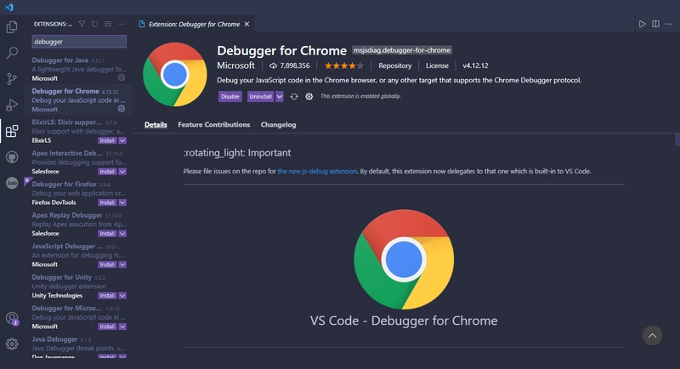The width and height of the screenshot is (680, 369).
Task: Open extensions views more actions menu
Action: click(x=121, y=25)
